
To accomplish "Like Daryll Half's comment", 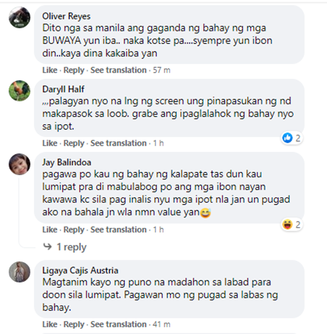I will [50, 143].
